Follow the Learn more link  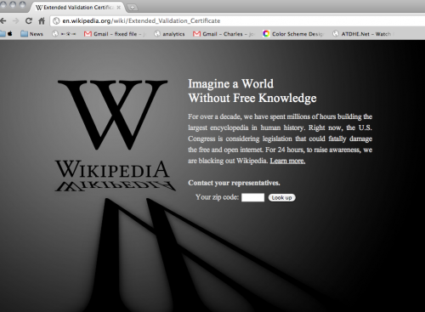pyautogui.click(x=287, y=161)
